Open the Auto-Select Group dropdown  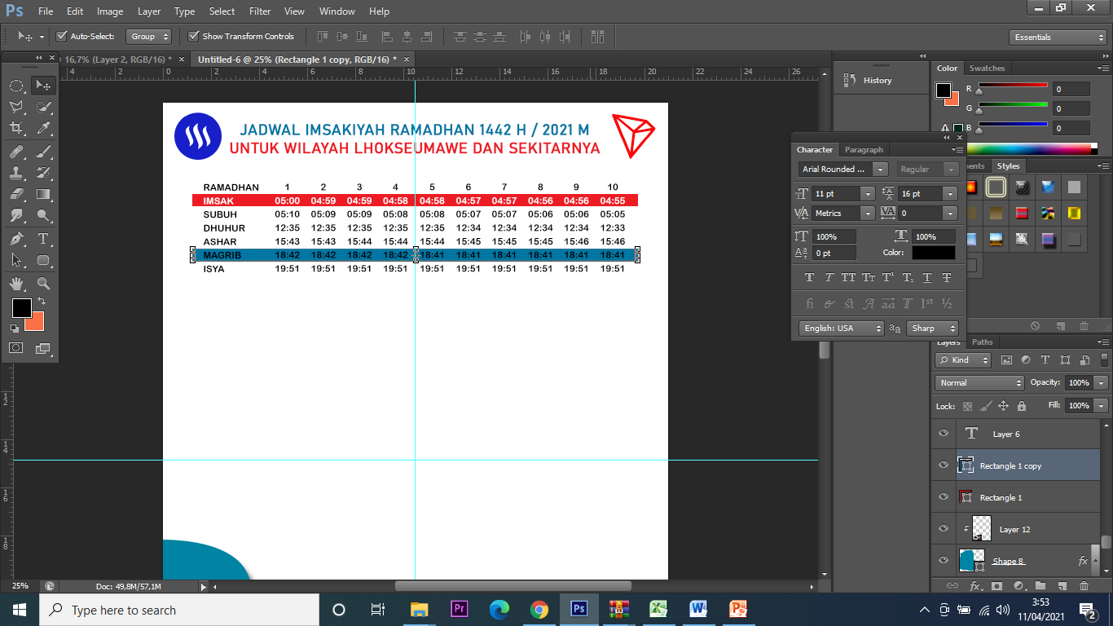[x=149, y=37]
